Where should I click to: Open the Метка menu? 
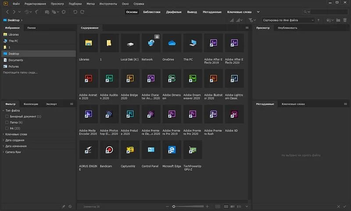click(90, 4)
